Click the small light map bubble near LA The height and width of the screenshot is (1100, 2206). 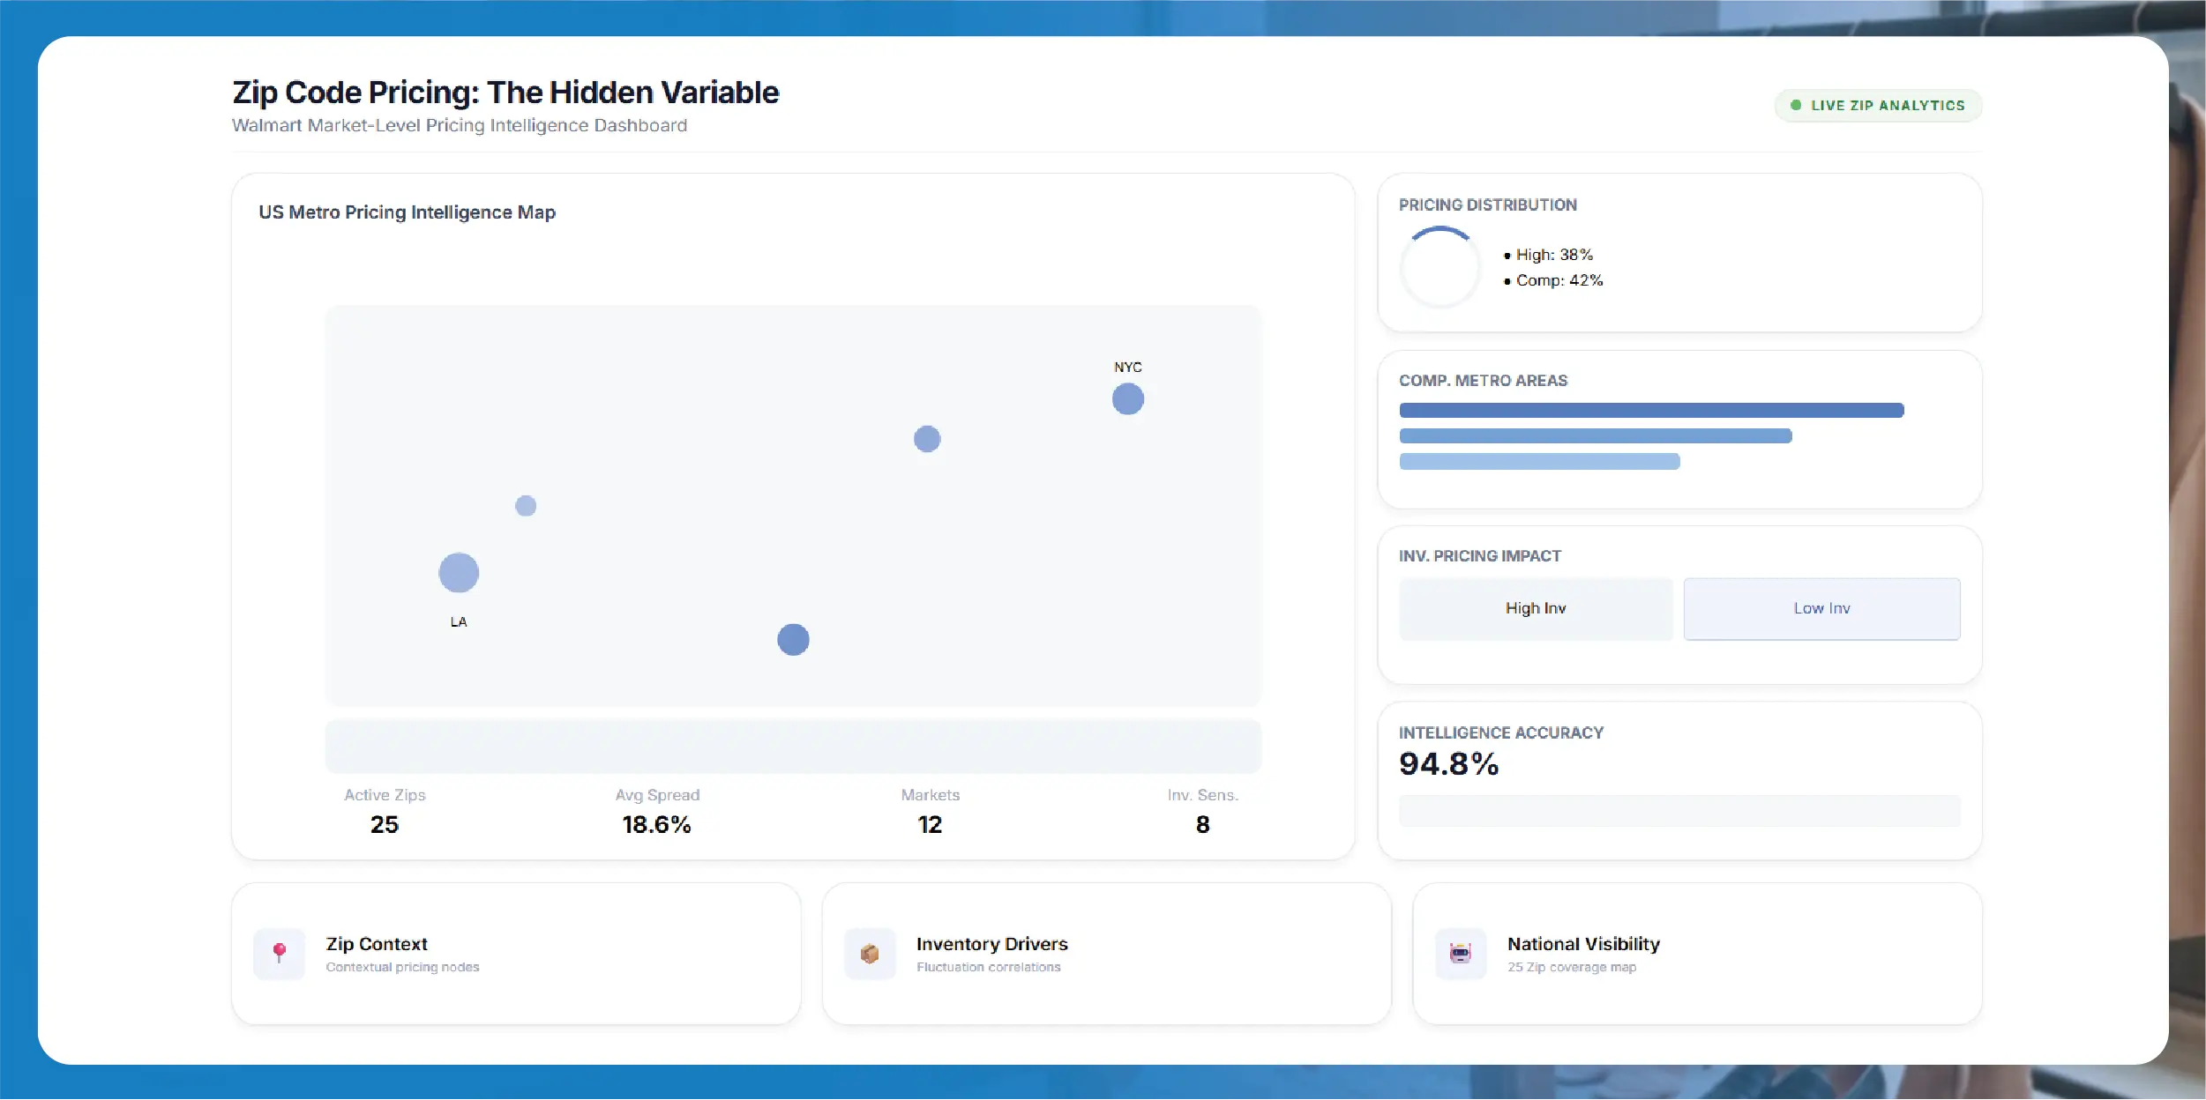click(x=526, y=506)
